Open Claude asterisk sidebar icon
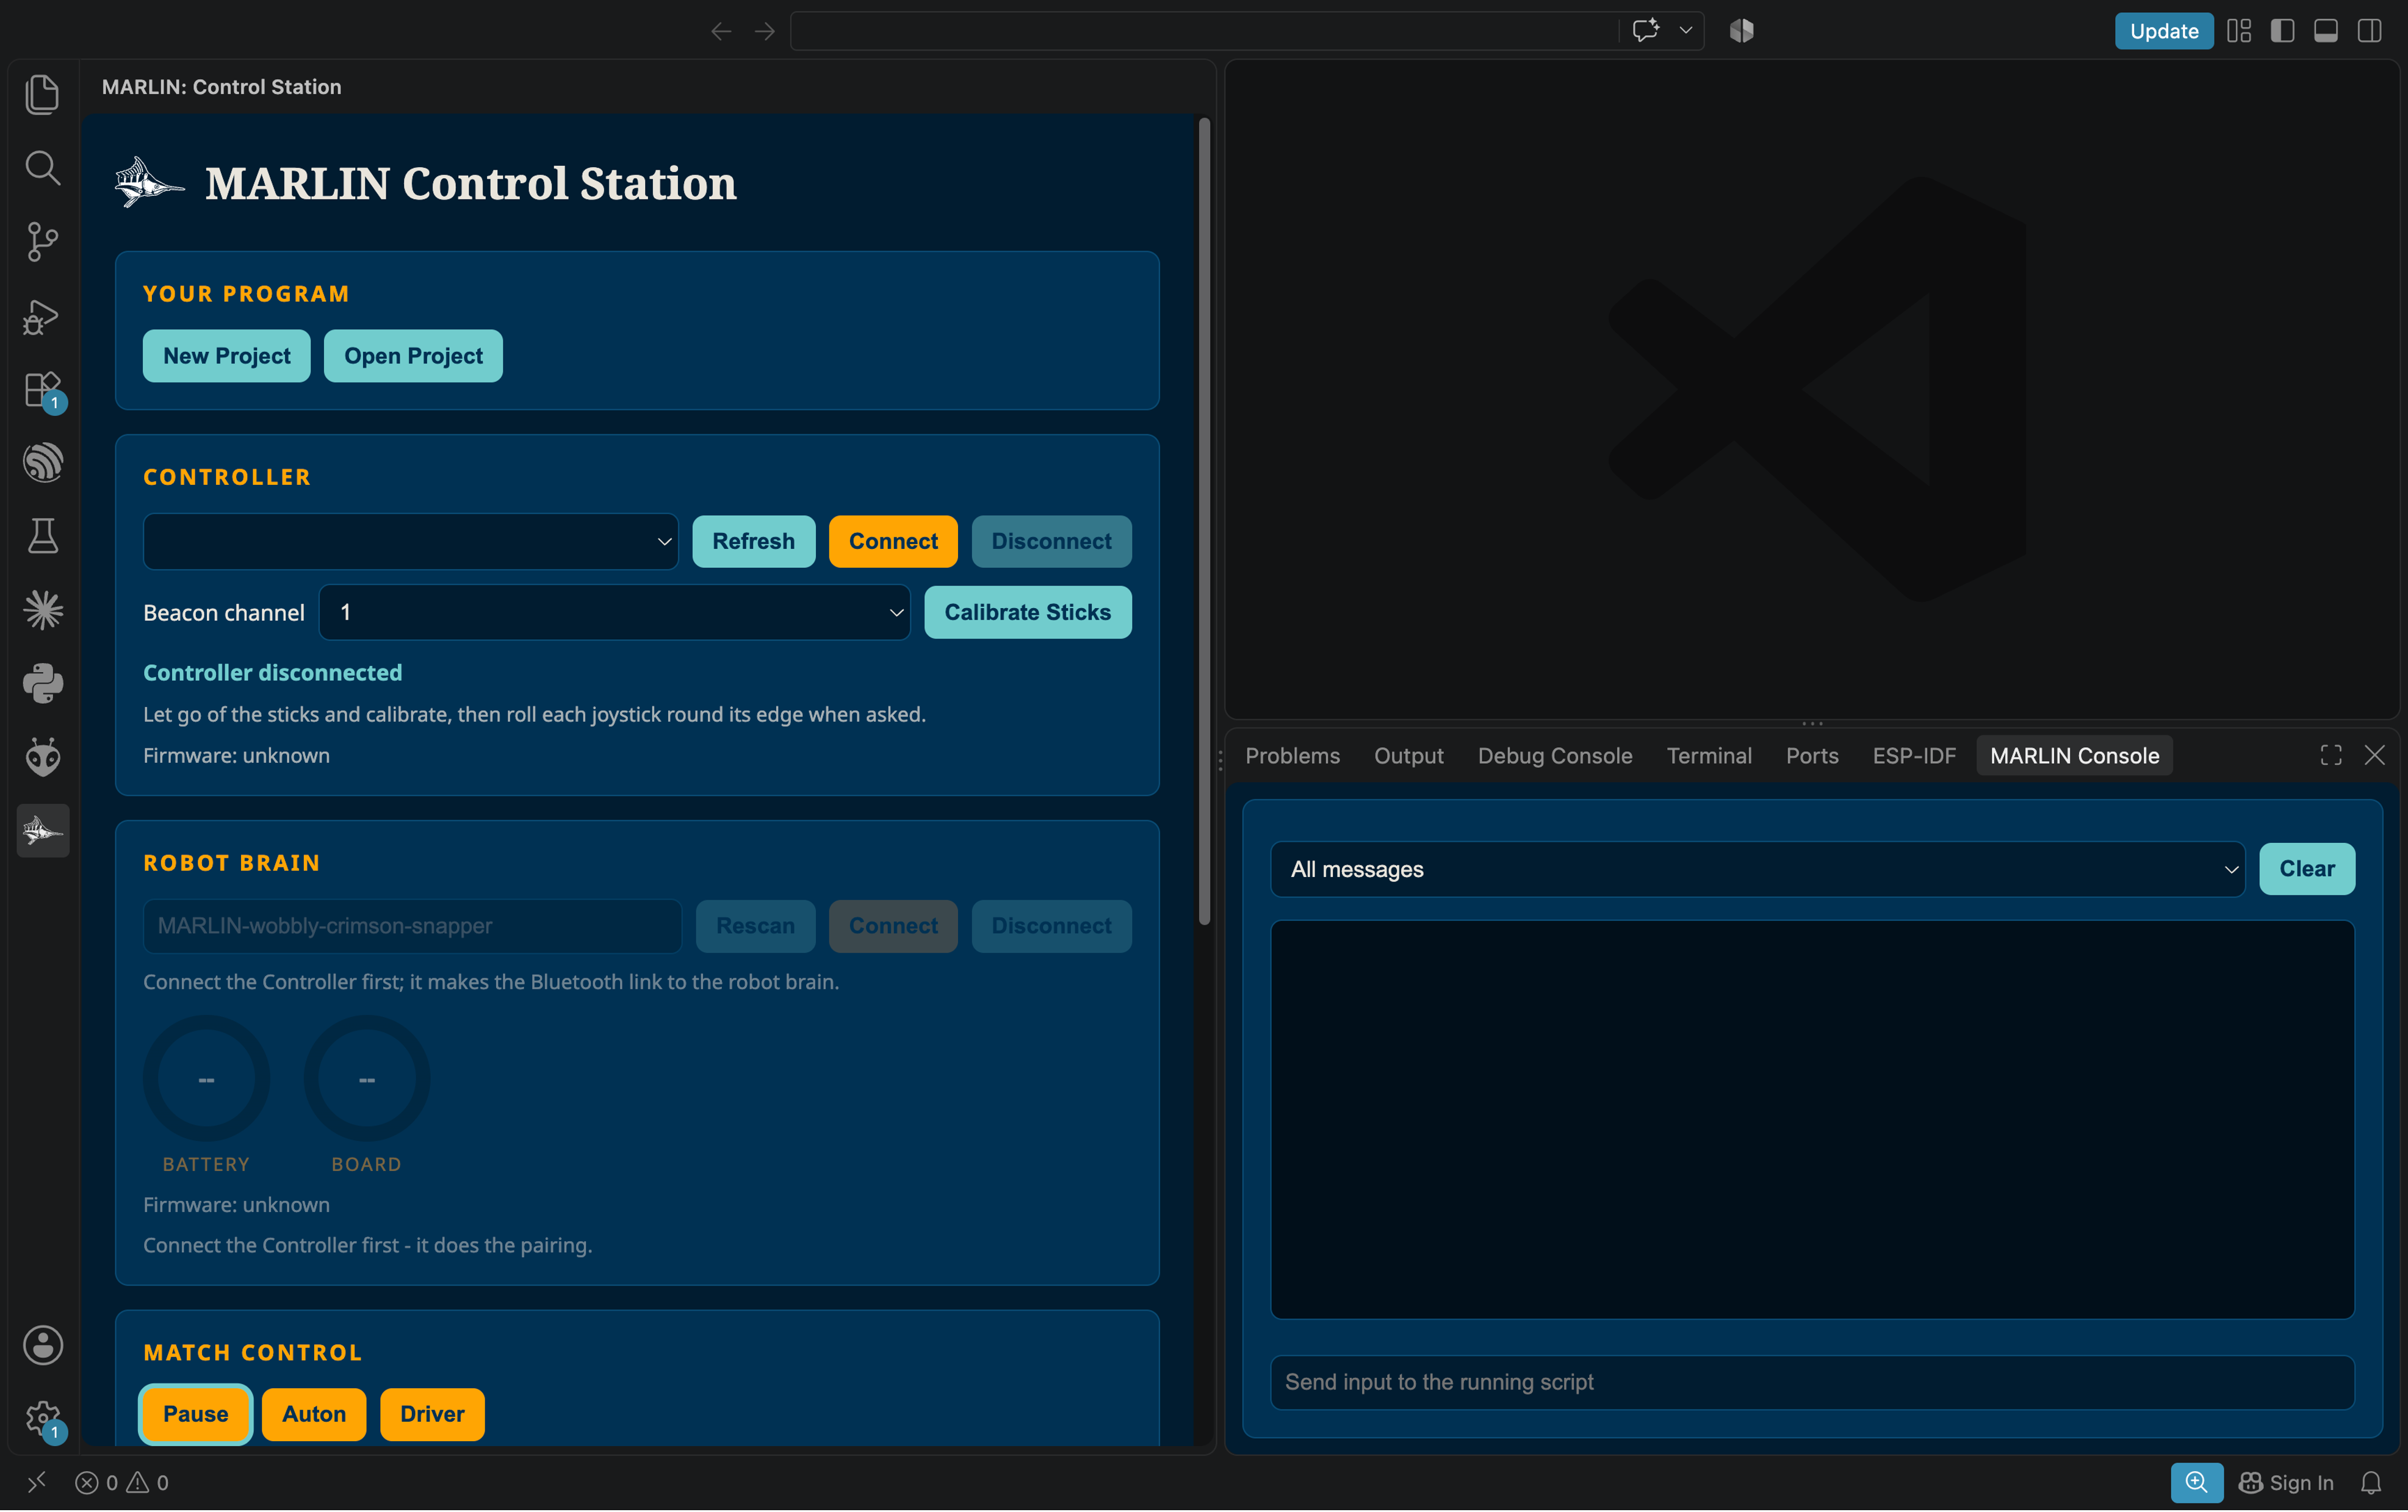The image size is (2408, 1512). (42, 609)
